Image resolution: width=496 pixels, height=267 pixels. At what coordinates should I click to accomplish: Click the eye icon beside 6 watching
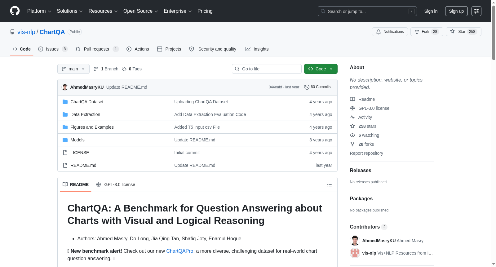pos(352,135)
